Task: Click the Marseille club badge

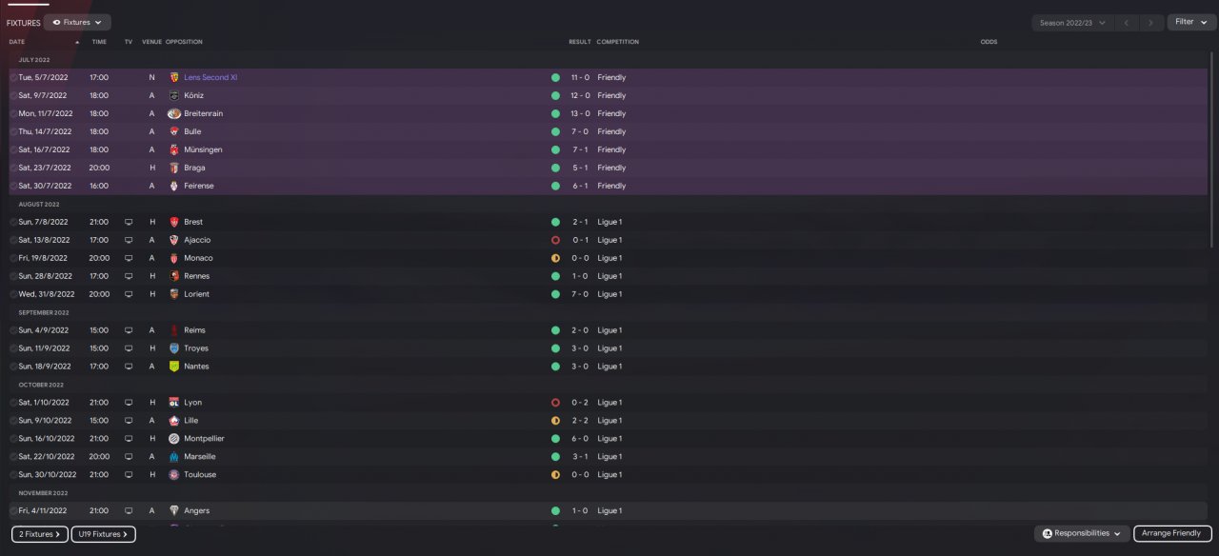Action: pos(174,457)
